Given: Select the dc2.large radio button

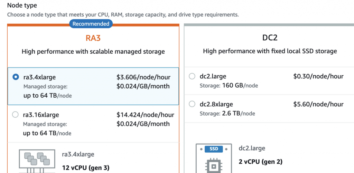Looking at the screenshot, I should pyautogui.click(x=192, y=76).
